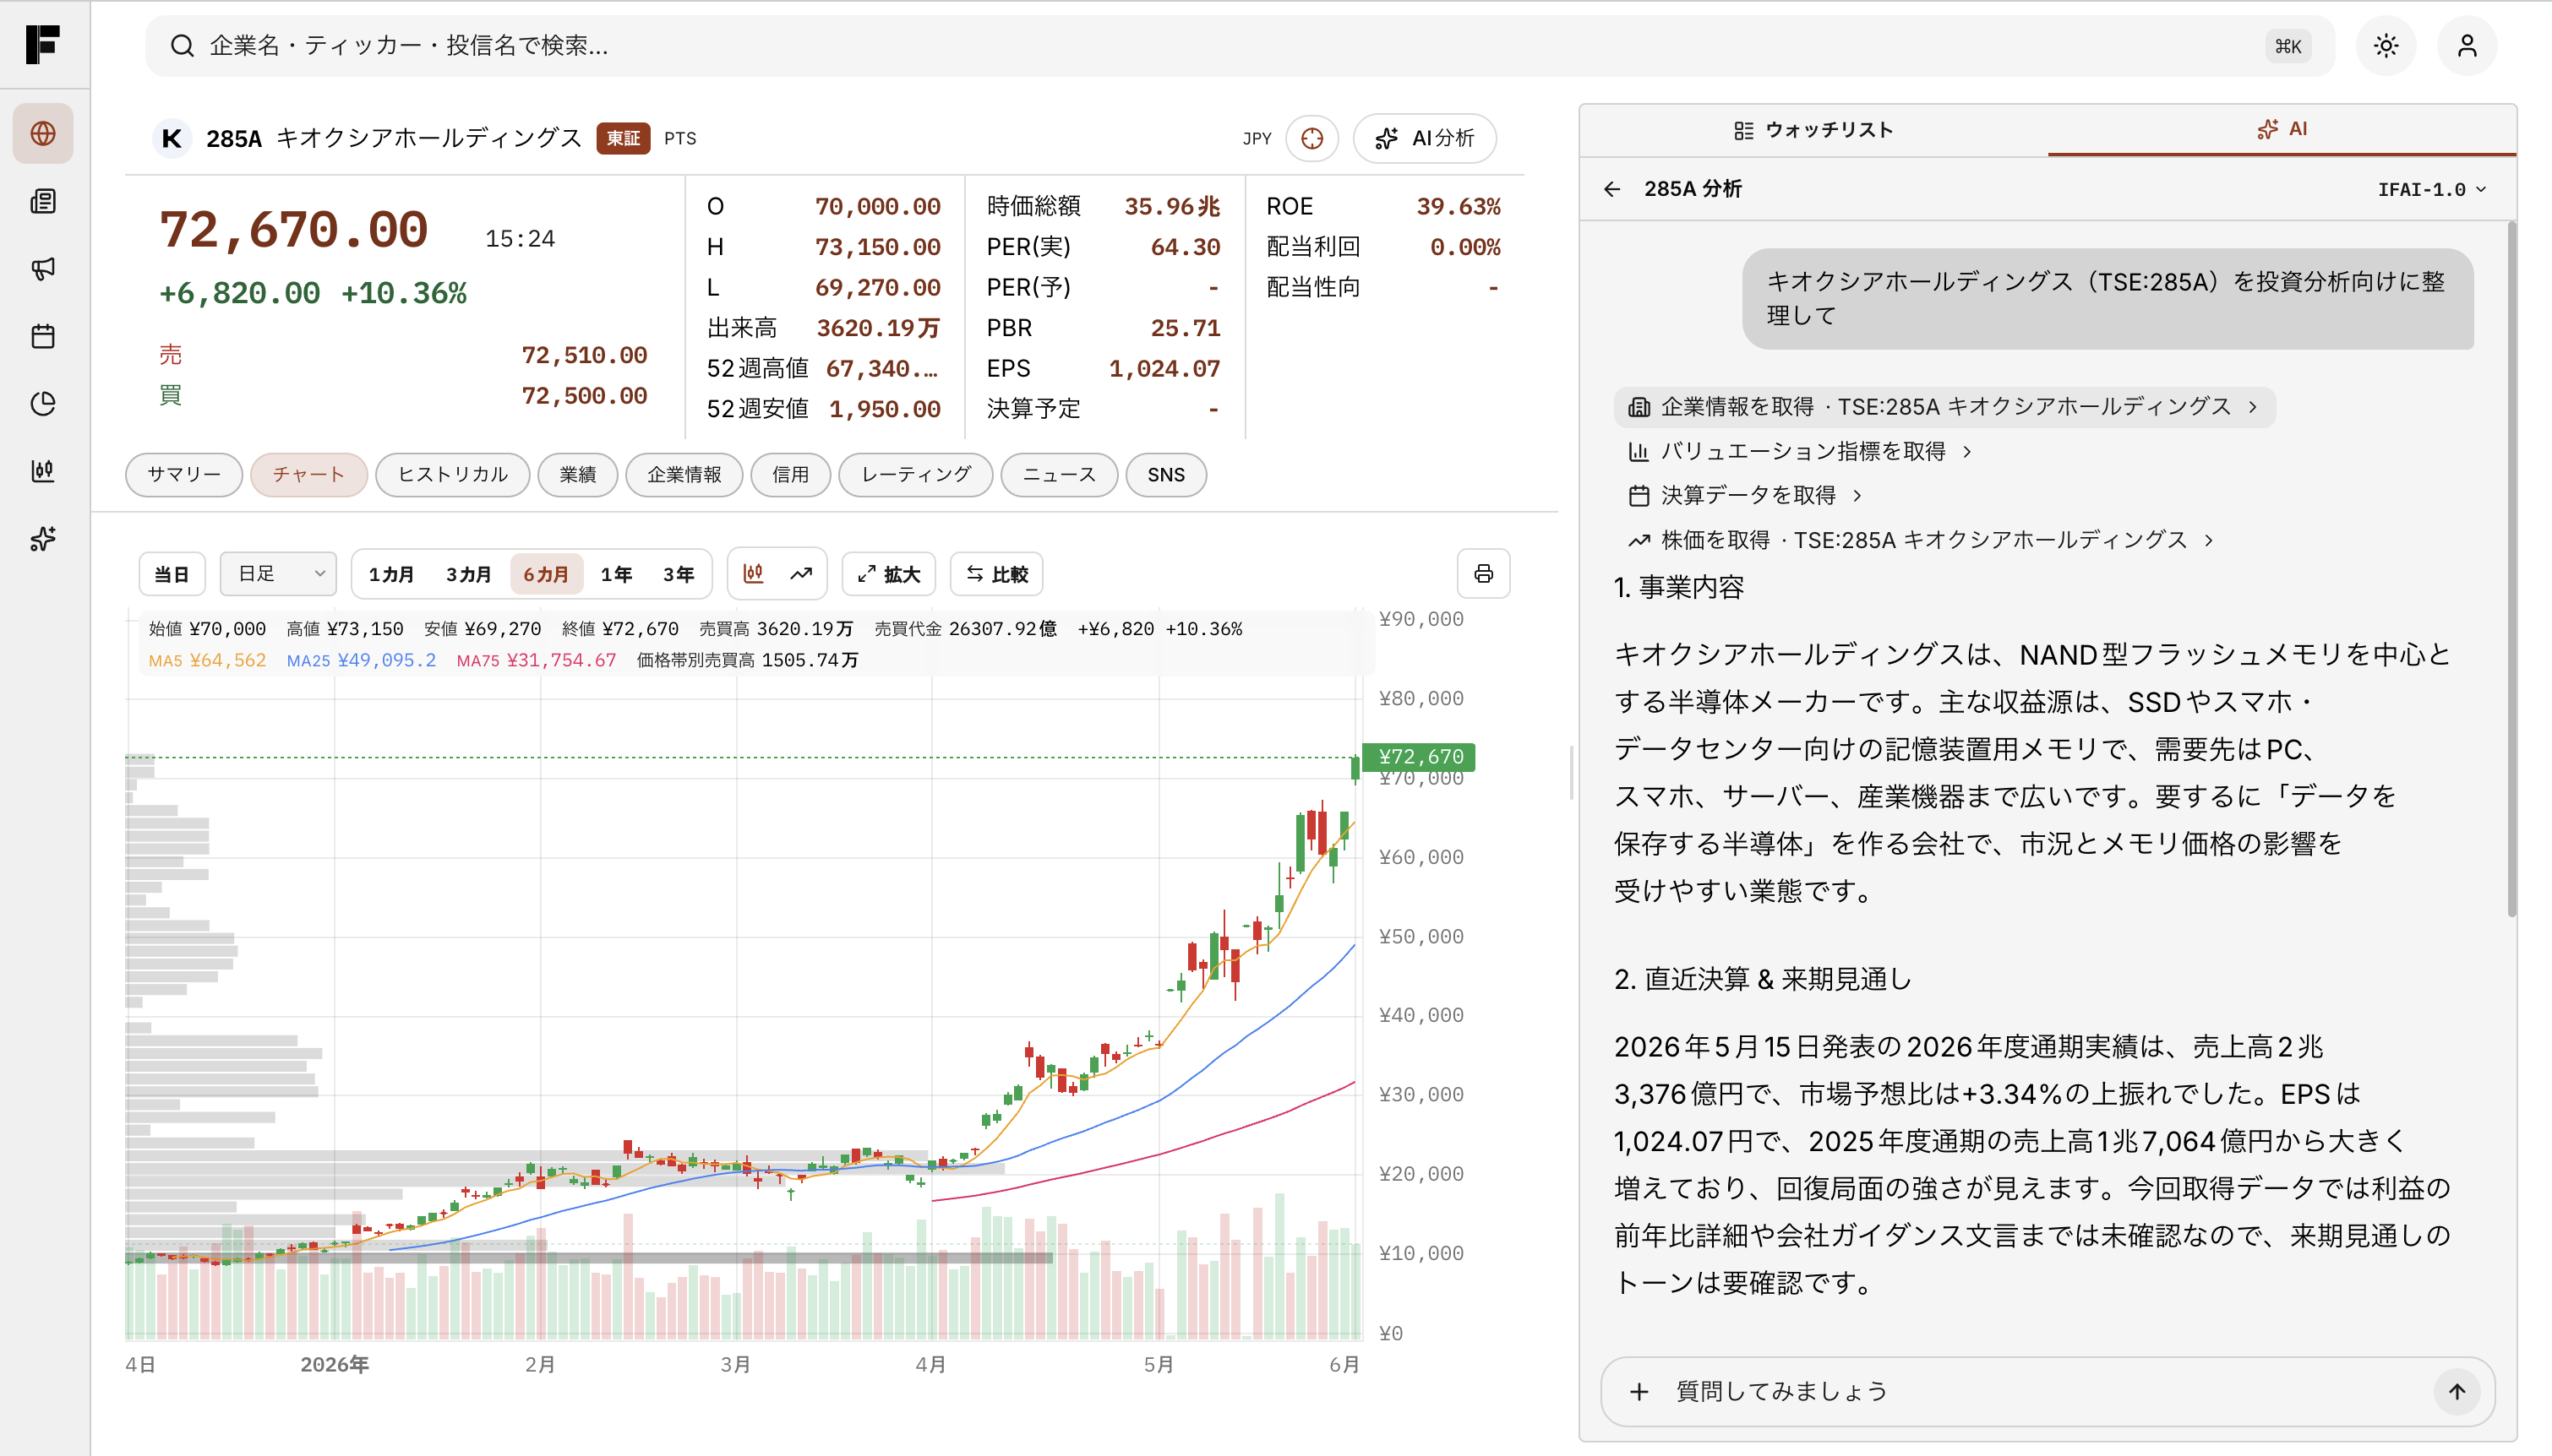
Task: Add attachment with the plus icon
Action: point(1639,1391)
